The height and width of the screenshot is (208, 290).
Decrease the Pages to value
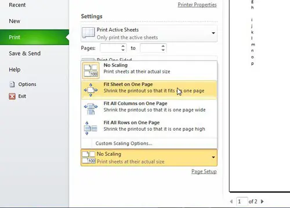tap(163, 50)
